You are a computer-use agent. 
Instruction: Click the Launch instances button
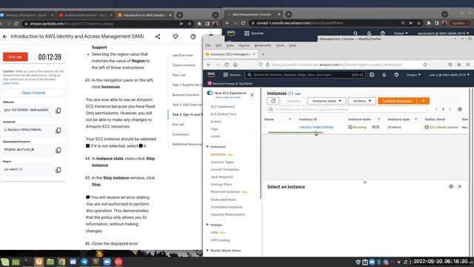[398, 101]
